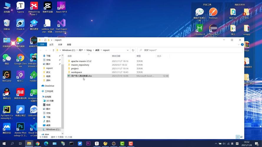Click the refresh button in address bar

(x=133, y=50)
